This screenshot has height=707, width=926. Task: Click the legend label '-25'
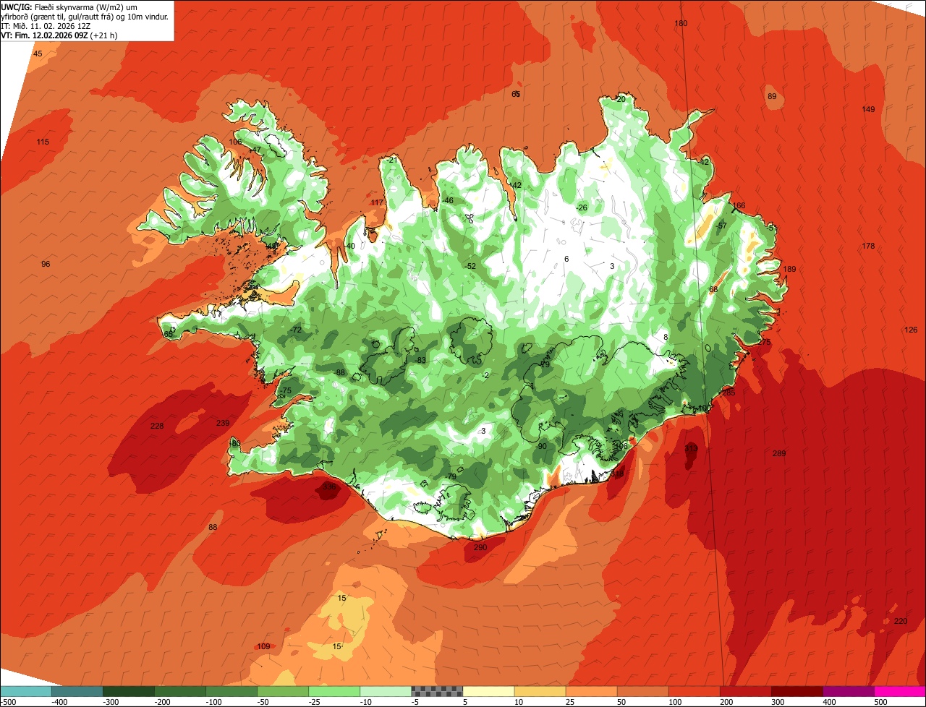314,702
